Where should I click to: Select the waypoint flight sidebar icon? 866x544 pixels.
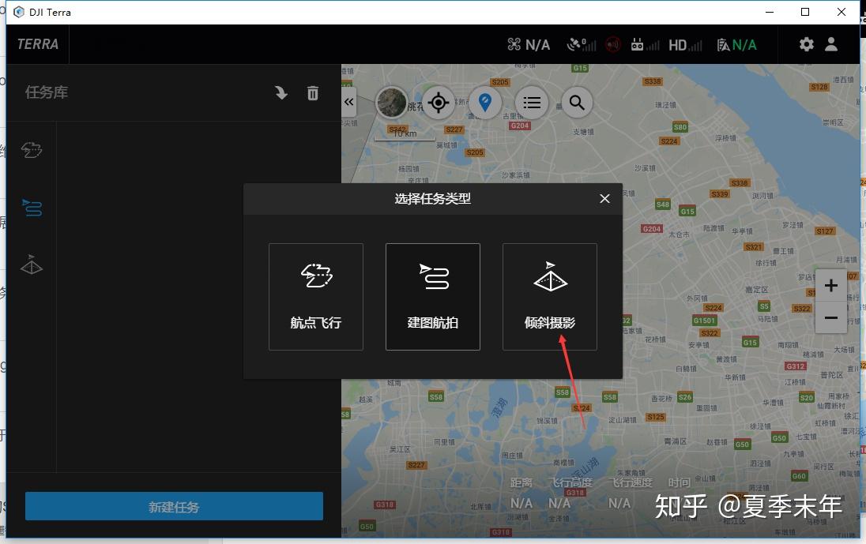[32, 150]
